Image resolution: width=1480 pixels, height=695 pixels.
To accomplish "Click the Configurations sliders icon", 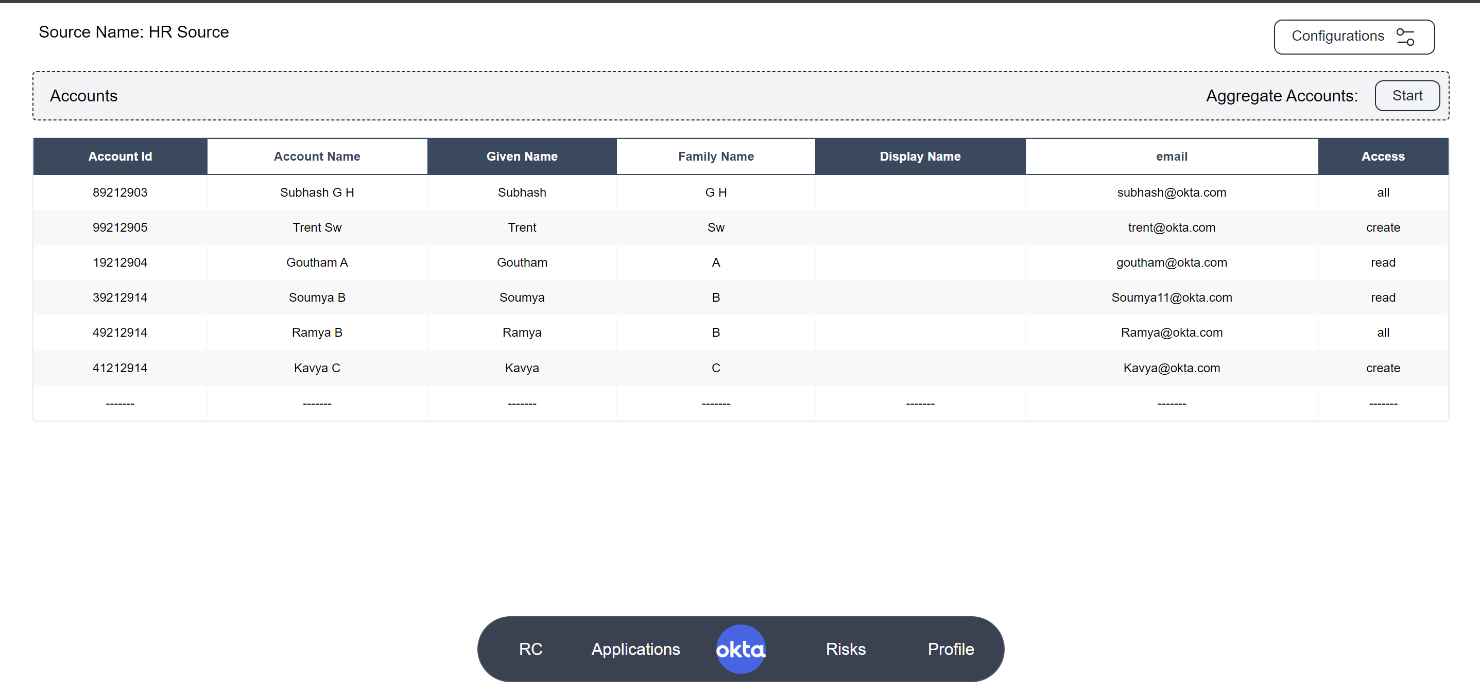I will [x=1405, y=37].
